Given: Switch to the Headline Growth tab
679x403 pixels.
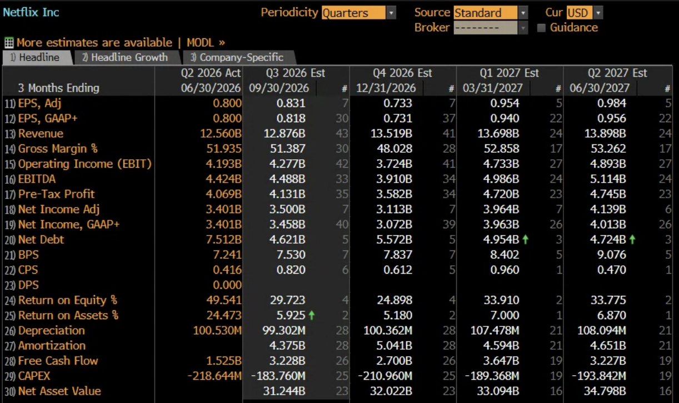Looking at the screenshot, I should click(125, 57).
